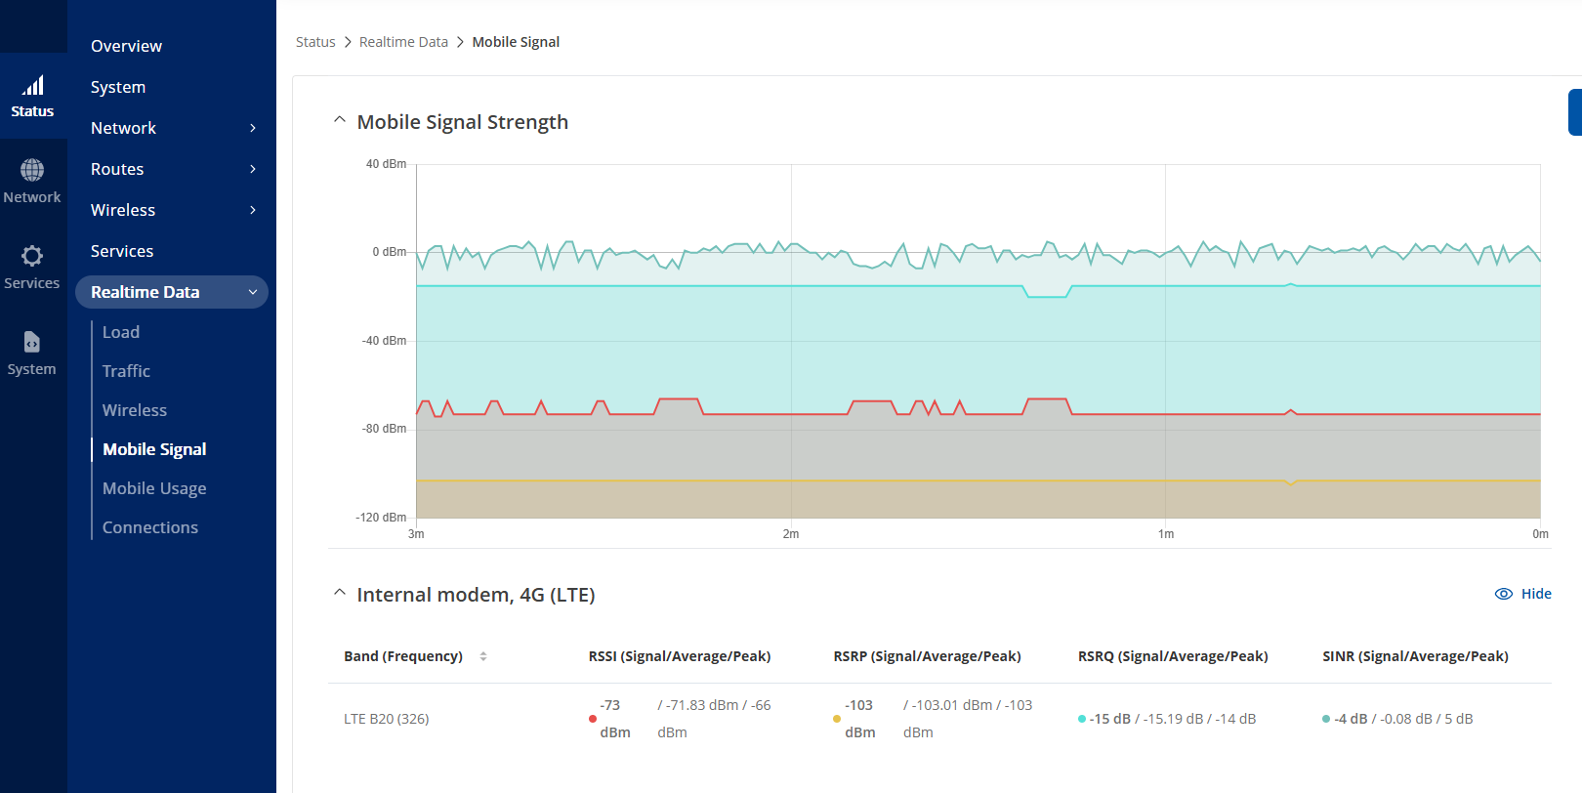Click the sort arrows beside Band (Frequency)
Screen dimensions: 1582x793
pyautogui.click(x=483, y=656)
